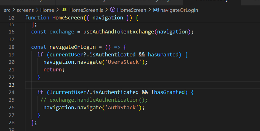Open the src breadcrumb folder
The image size is (260, 131).
pos(7,10)
